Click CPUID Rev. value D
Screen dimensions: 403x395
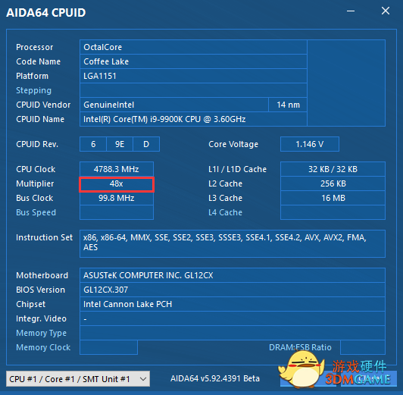coord(146,144)
